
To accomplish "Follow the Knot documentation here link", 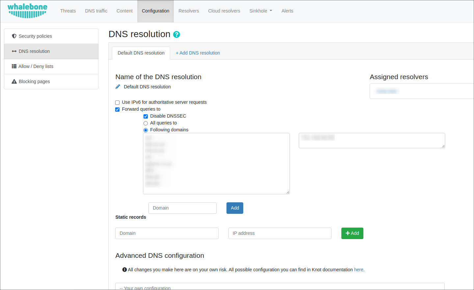I will [x=358, y=270].
